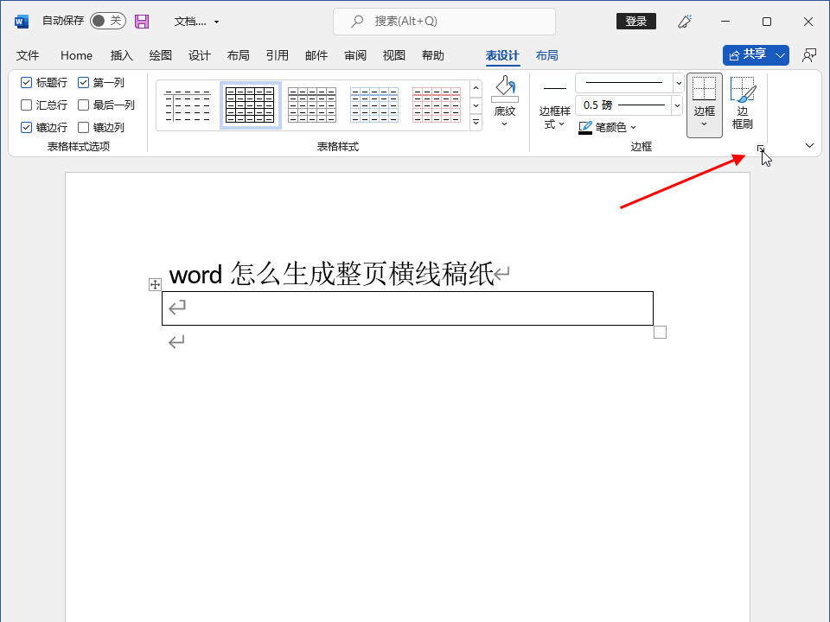The height and width of the screenshot is (622, 830).
Task: Switch to the Insert tab
Action: (122, 55)
